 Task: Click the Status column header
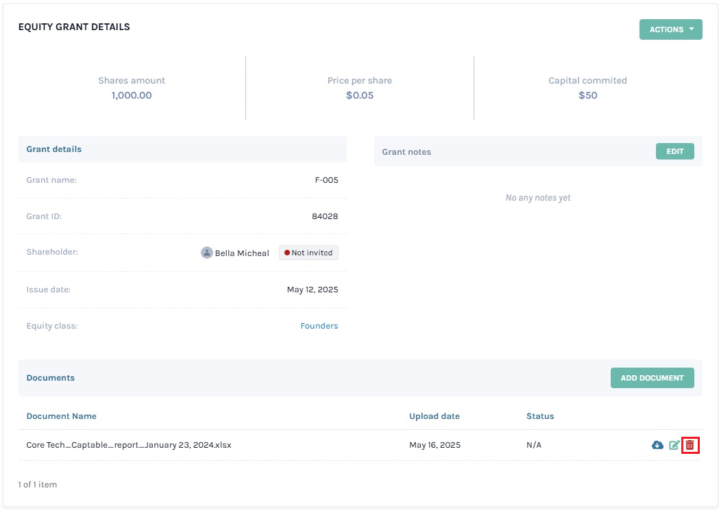coord(540,416)
